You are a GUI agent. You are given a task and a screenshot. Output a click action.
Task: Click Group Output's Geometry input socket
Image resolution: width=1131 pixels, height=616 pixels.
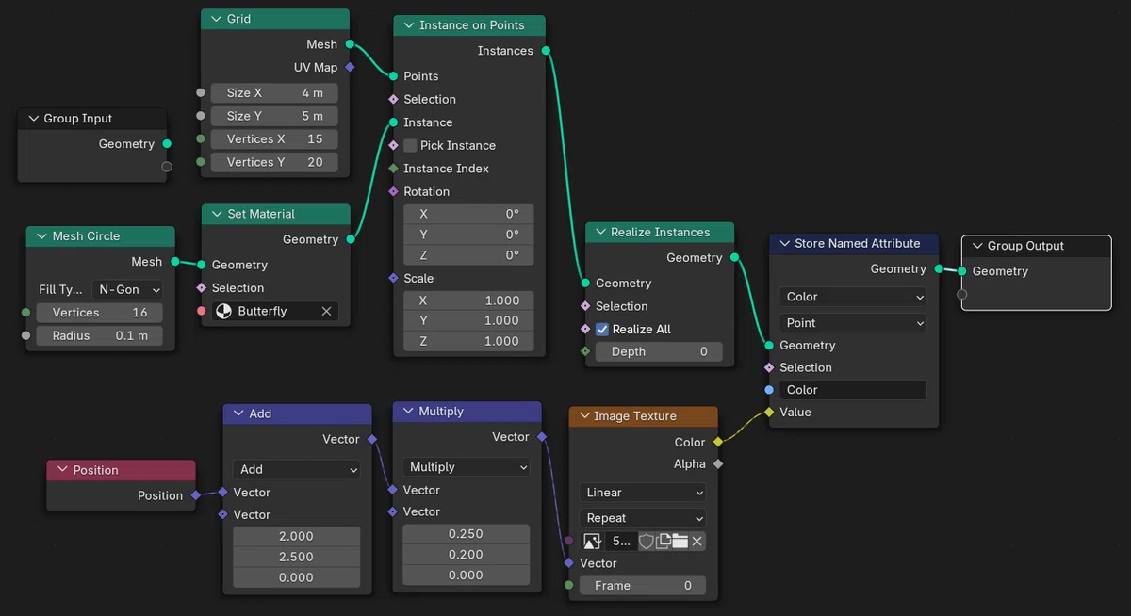click(962, 271)
